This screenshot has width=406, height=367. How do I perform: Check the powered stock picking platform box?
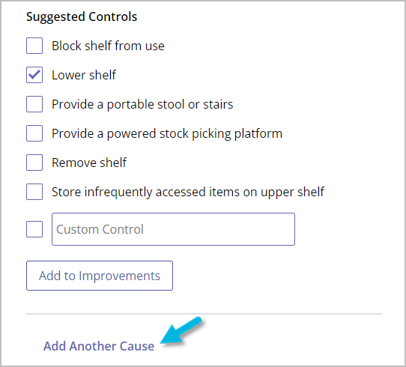click(34, 133)
